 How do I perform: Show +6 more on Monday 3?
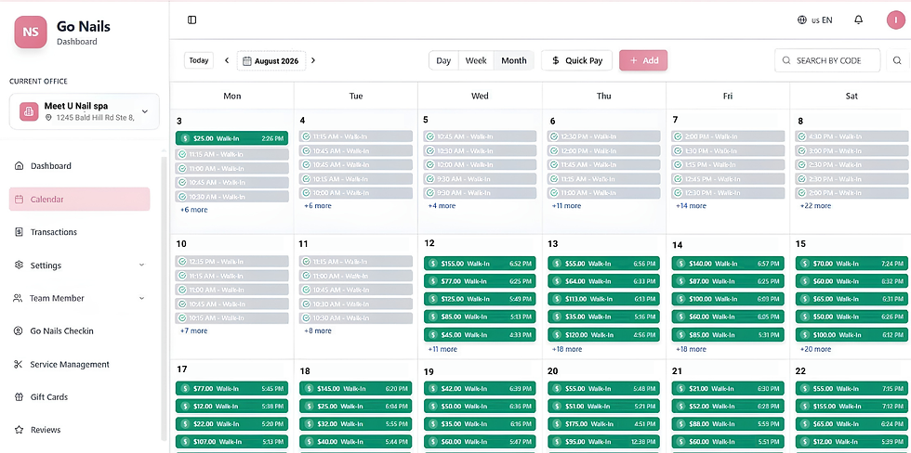click(x=193, y=210)
